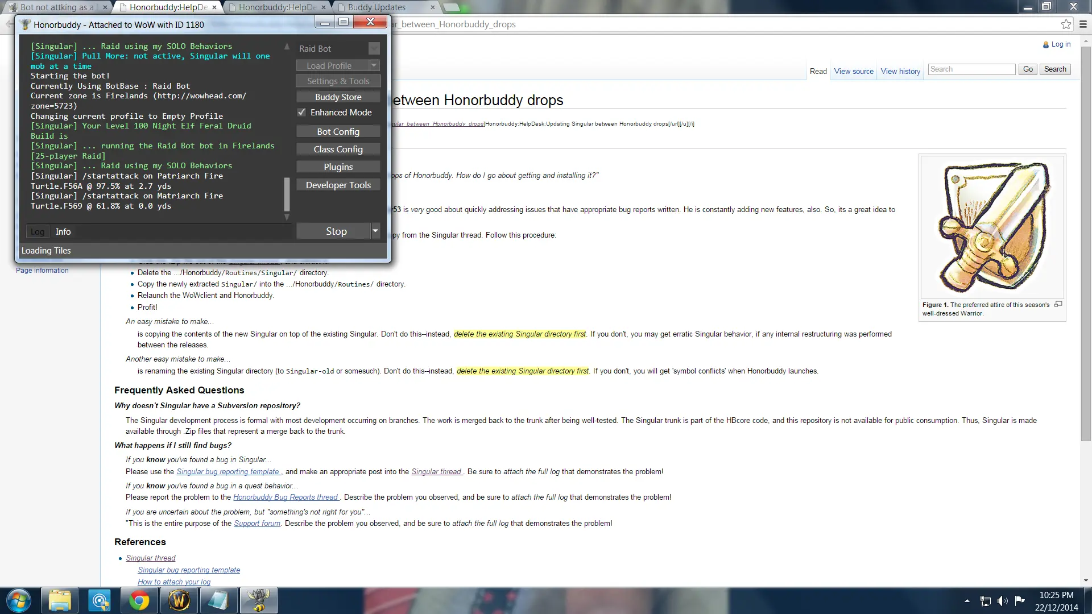The height and width of the screenshot is (614, 1092).
Task: Open Class Config
Action: [x=338, y=149]
